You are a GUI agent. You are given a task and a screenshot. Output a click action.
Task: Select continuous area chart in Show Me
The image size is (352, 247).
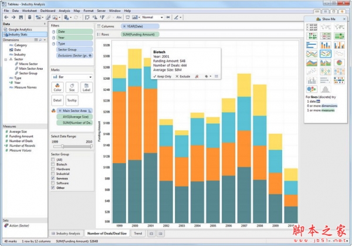click(312, 63)
